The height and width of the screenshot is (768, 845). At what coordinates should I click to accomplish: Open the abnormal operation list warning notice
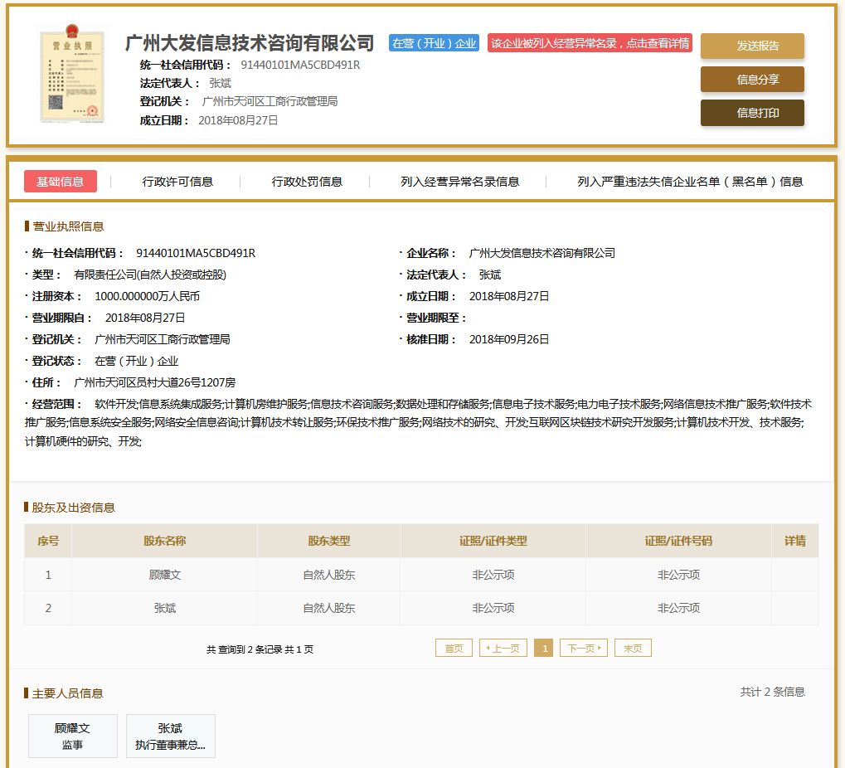pos(590,43)
